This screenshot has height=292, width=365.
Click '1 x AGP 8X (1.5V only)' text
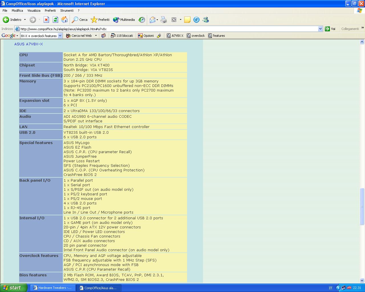click(85, 101)
